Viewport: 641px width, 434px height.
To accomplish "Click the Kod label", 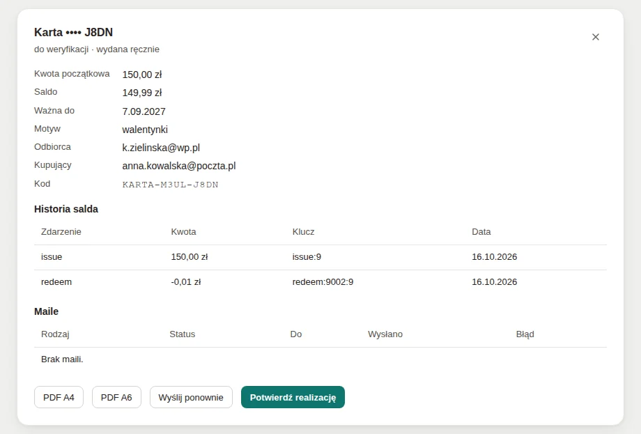I will coord(42,184).
